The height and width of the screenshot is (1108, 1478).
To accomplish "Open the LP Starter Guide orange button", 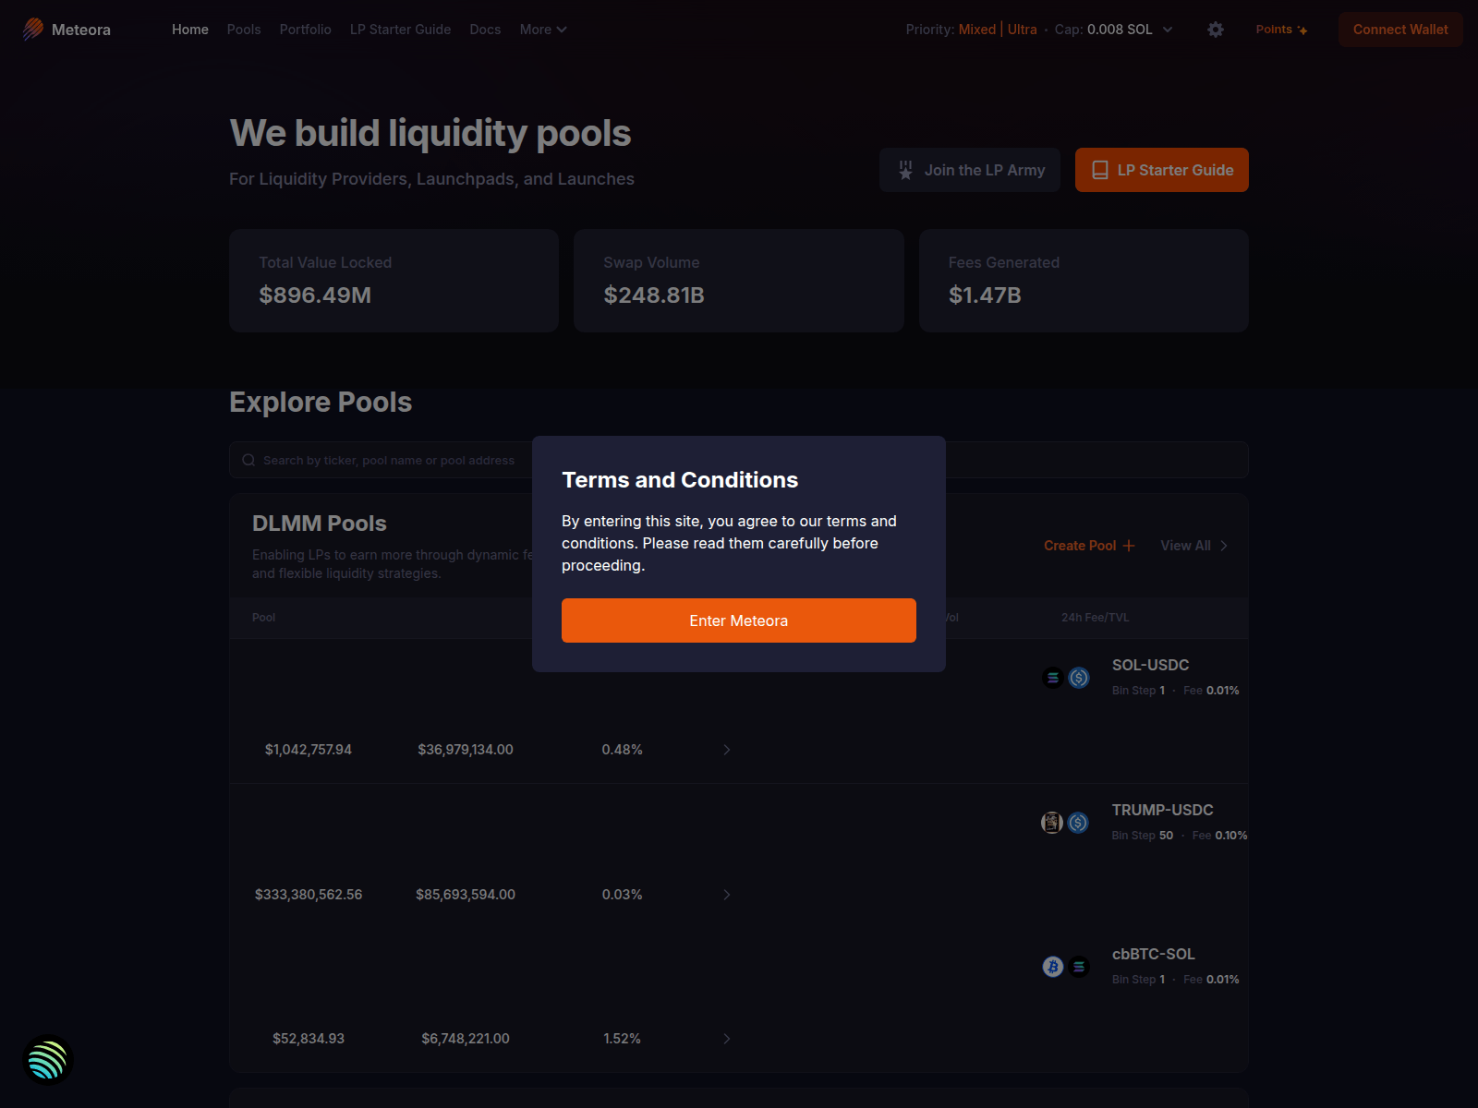I will (1161, 170).
